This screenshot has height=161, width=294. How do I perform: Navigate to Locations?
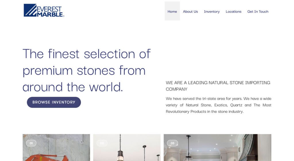233,11
